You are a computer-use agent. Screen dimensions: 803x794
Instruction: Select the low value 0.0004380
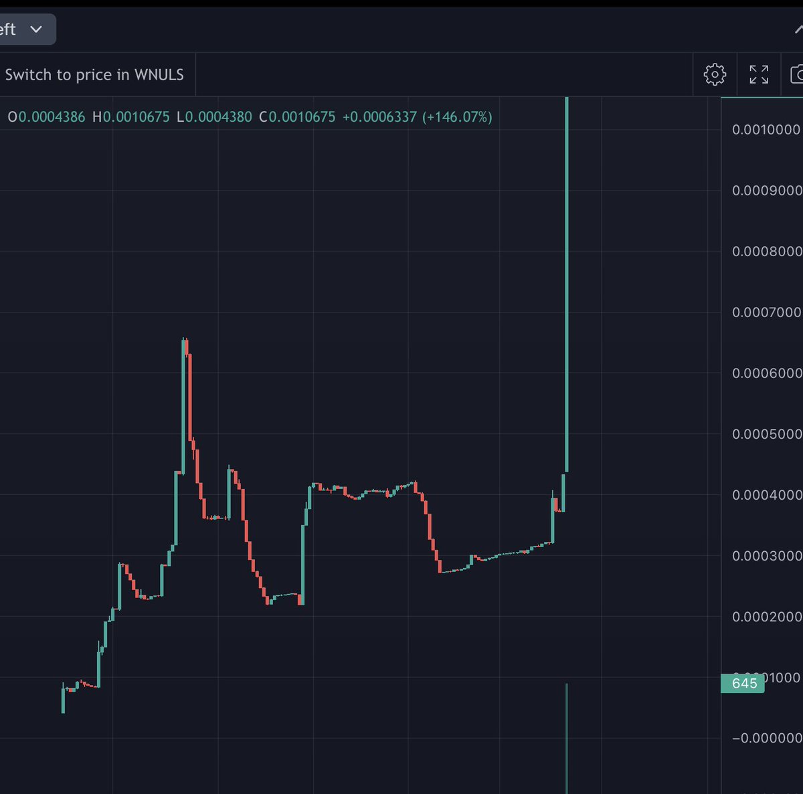tap(219, 117)
